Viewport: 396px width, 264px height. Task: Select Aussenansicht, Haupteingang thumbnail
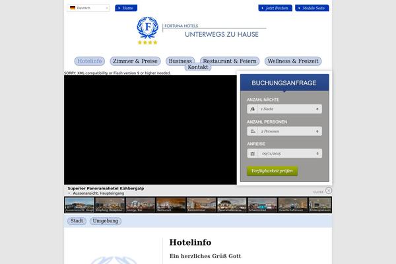(79, 205)
